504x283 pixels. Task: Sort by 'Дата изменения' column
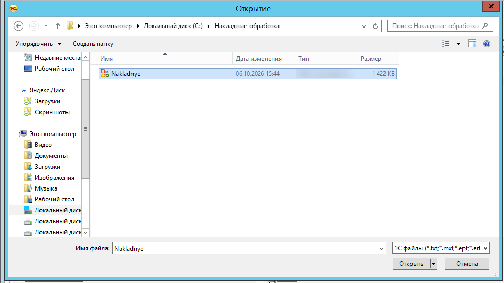coord(263,59)
